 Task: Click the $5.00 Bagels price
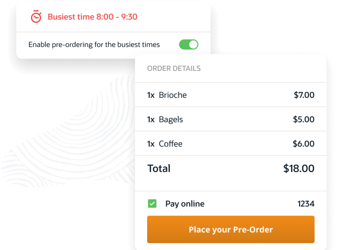304,119
